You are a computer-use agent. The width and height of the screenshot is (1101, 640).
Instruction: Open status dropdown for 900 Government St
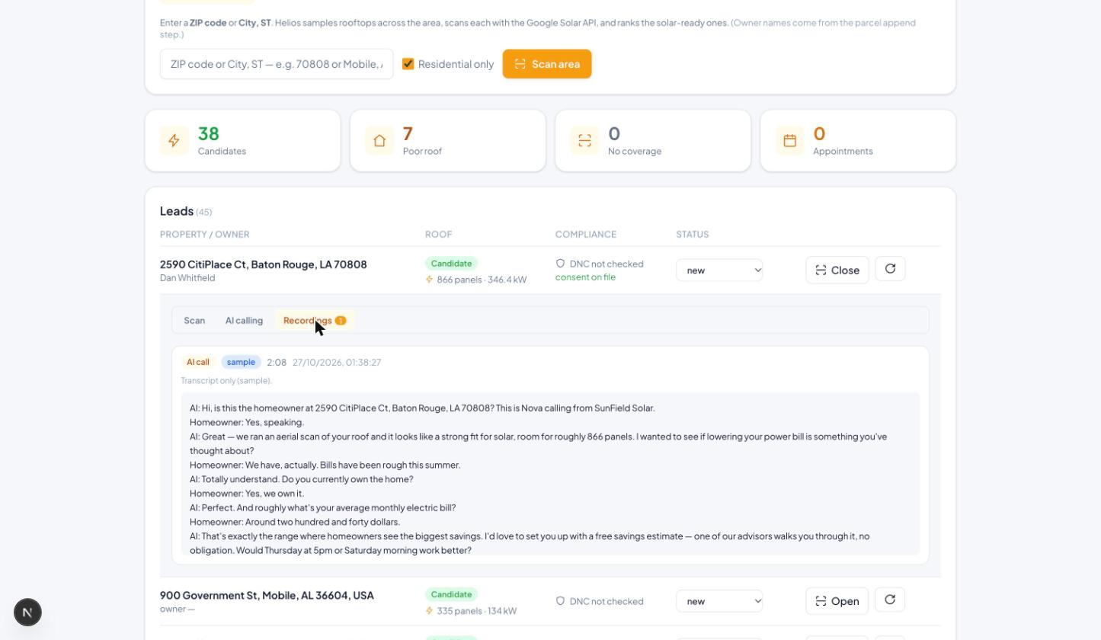719,601
